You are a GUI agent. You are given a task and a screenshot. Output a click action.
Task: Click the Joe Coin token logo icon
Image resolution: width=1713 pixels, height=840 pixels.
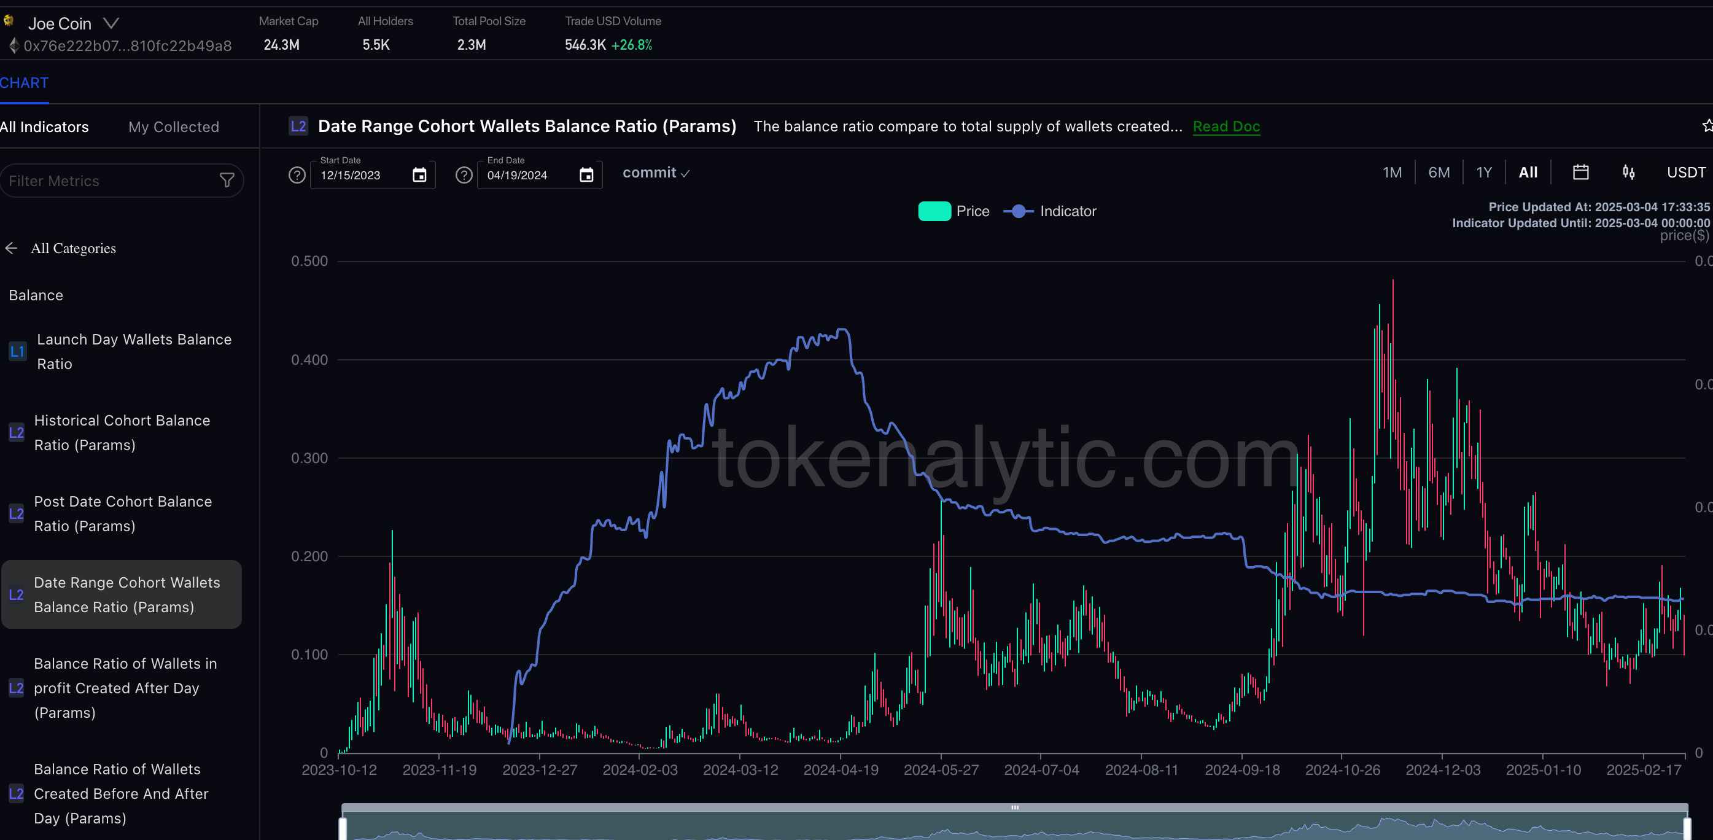9,21
